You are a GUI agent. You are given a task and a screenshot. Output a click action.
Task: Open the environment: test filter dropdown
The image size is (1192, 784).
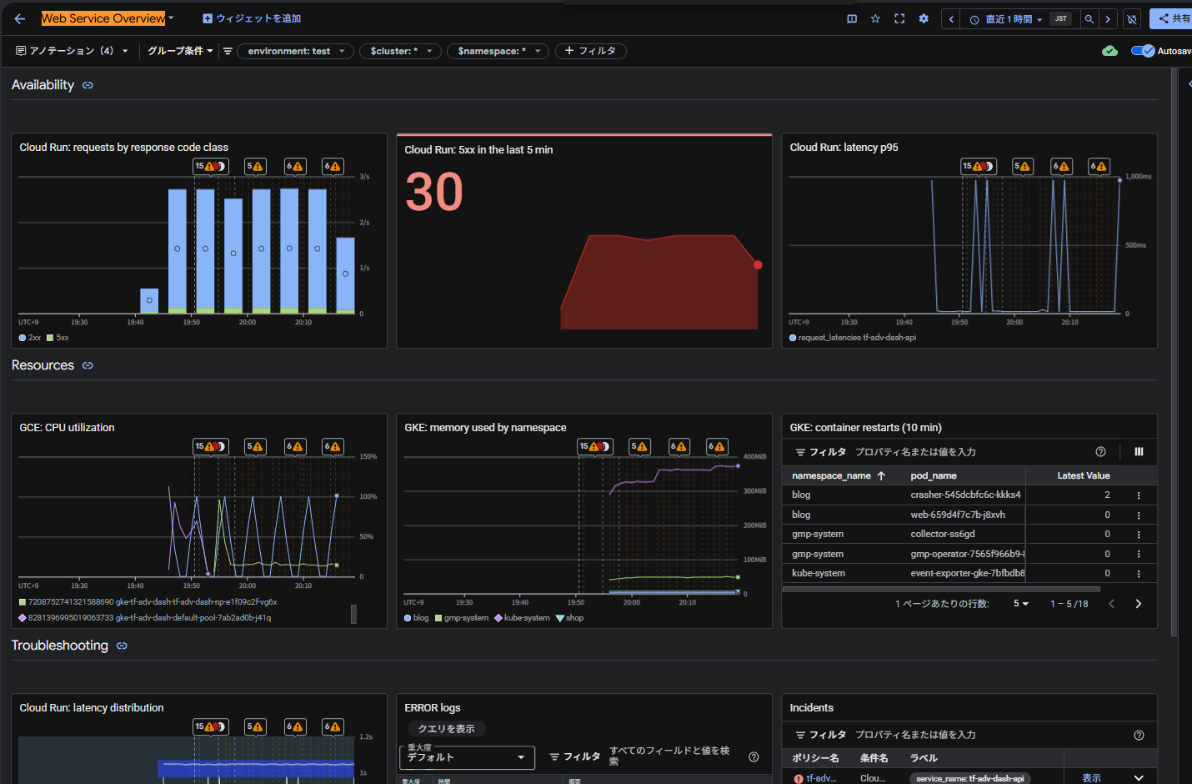295,51
